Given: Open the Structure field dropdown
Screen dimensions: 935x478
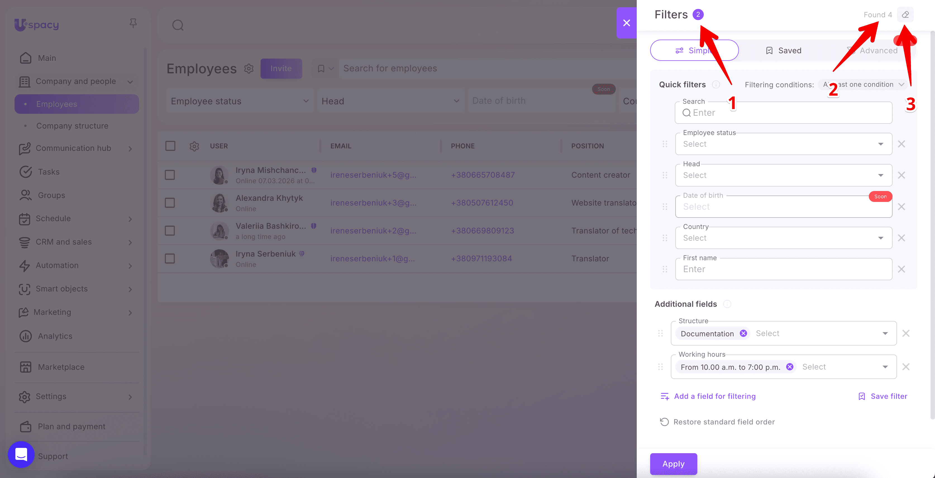Looking at the screenshot, I should tap(784, 334).
